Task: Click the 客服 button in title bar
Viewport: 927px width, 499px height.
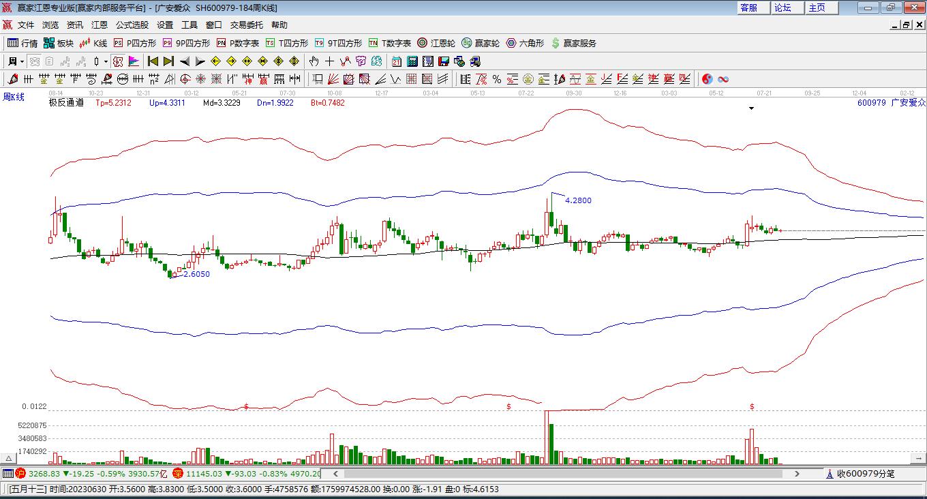Action: coord(748,7)
